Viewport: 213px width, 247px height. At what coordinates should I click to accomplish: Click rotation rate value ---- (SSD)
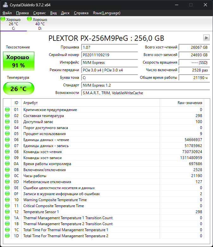194,63
